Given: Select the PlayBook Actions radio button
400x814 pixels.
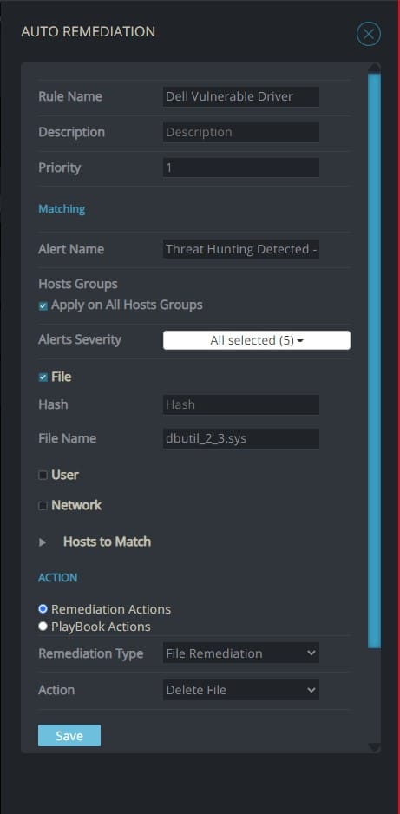Looking at the screenshot, I should [43, 626].
